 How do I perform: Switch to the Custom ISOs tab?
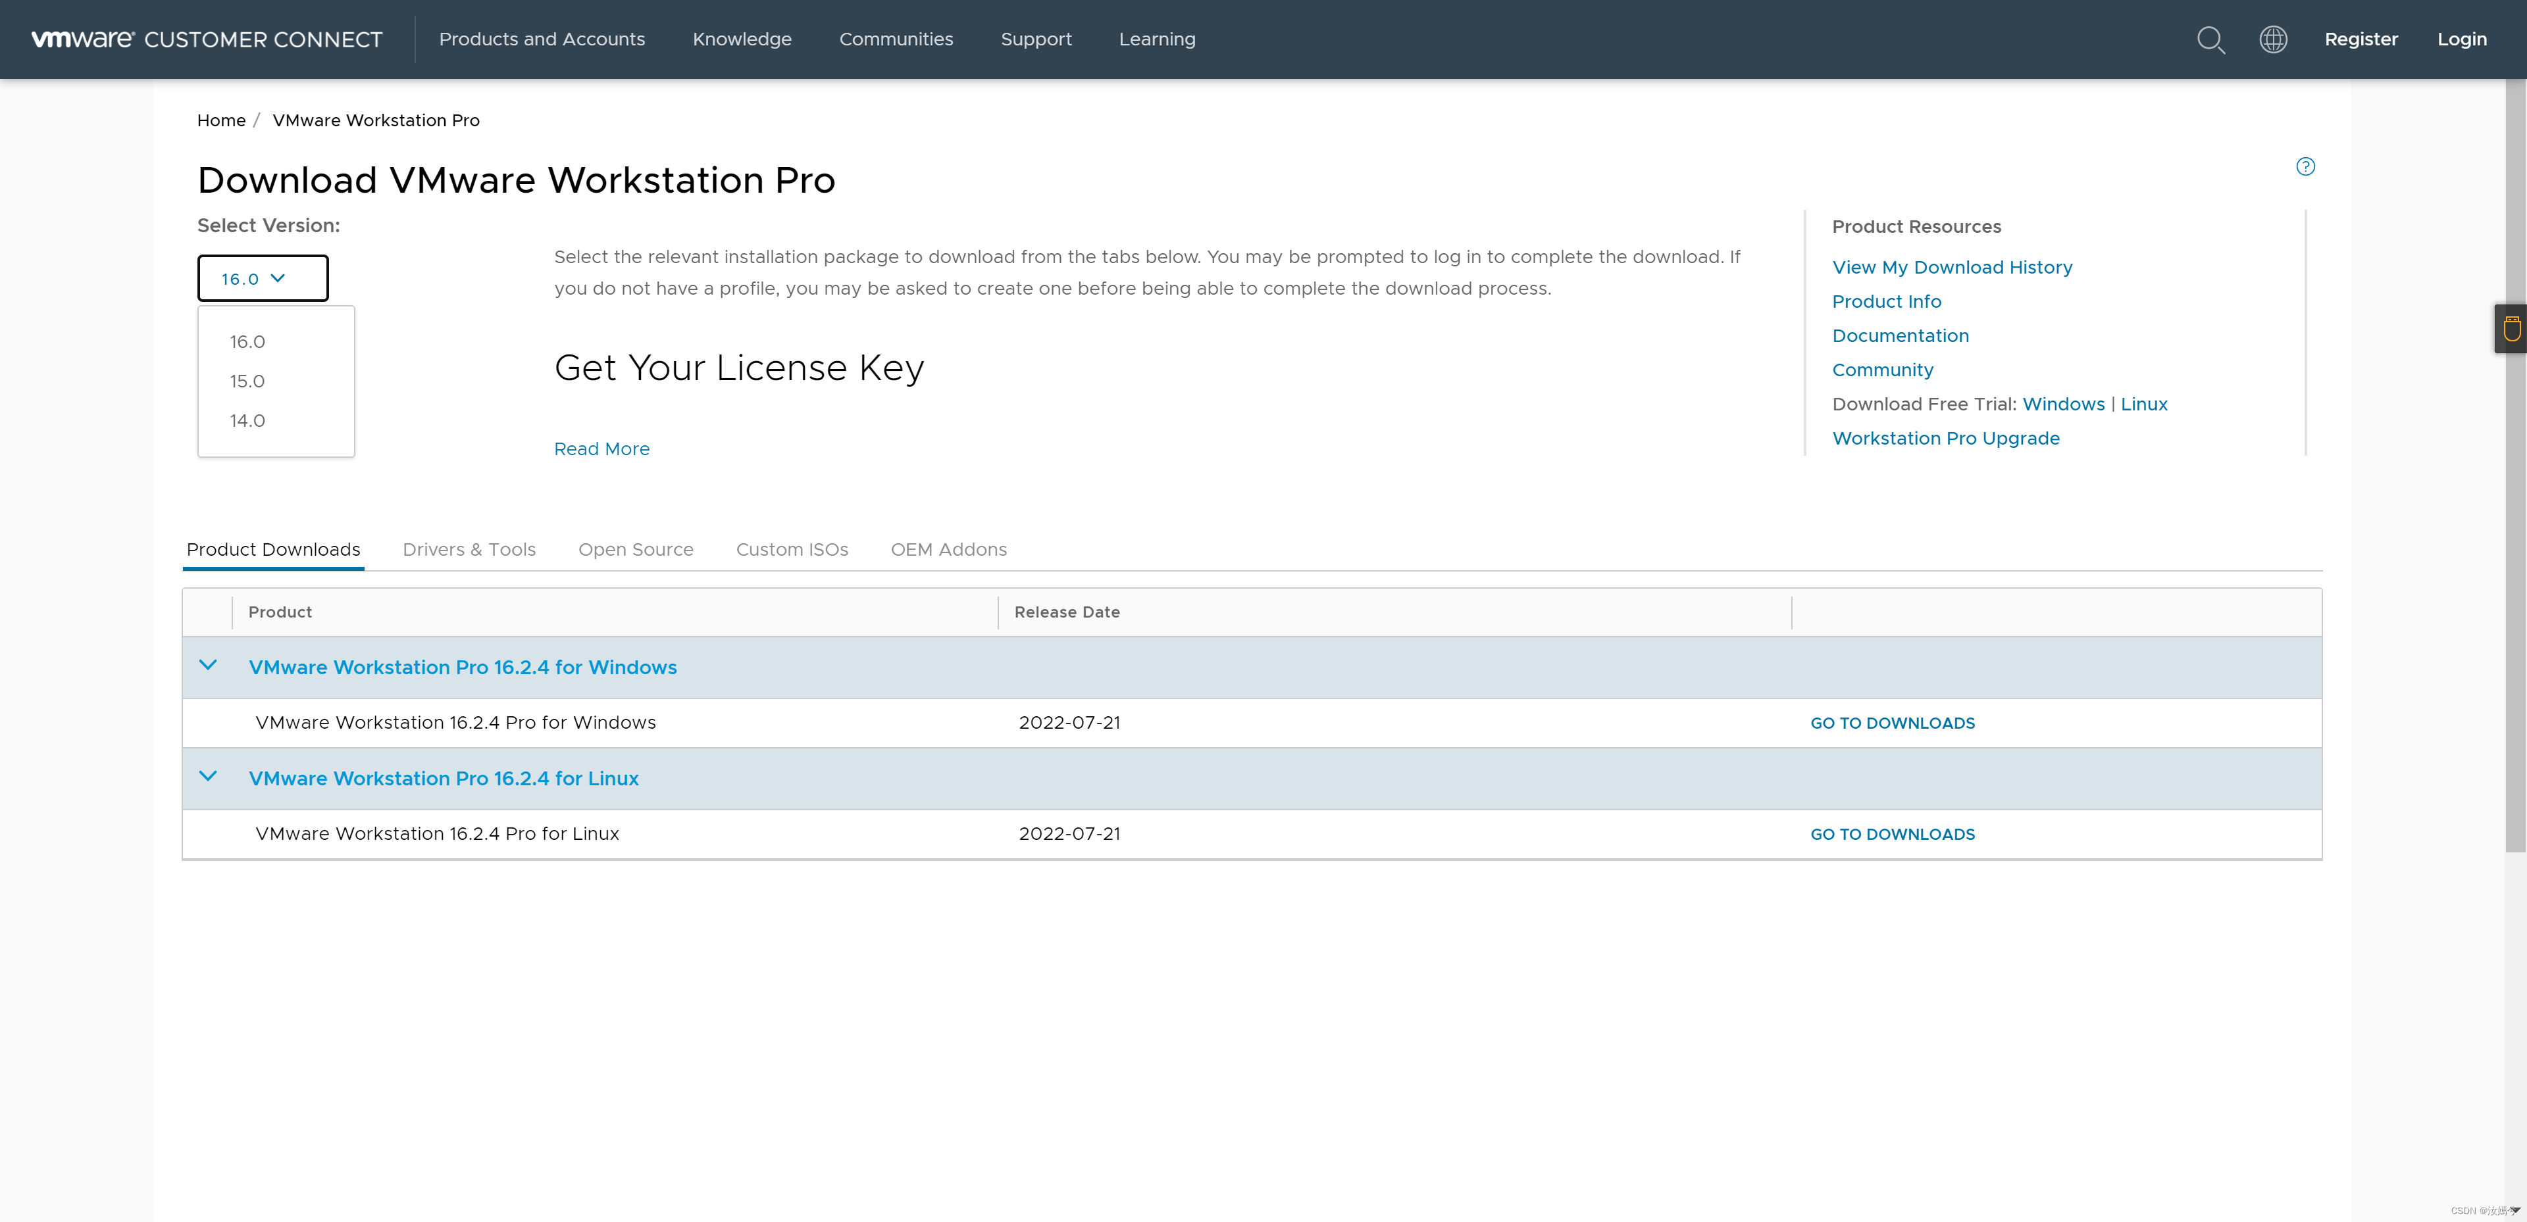click(x=792, y=549)
